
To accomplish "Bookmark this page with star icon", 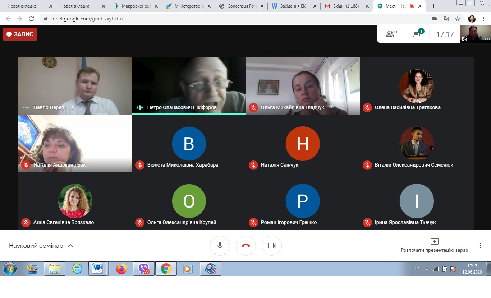I will [x=458, y=19].
